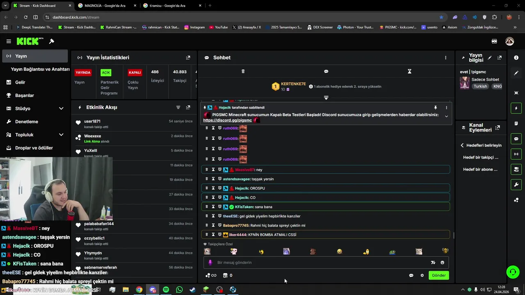Go back from Hedefleri belirleyin
The image size is (525, 295).
(462, 145)
